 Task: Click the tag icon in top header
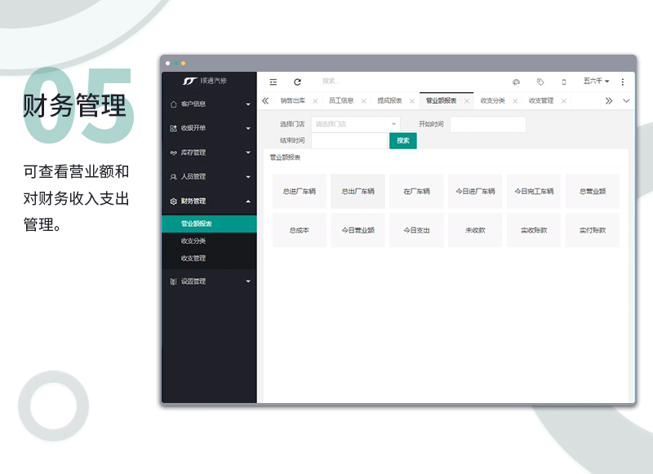point(540,82)
